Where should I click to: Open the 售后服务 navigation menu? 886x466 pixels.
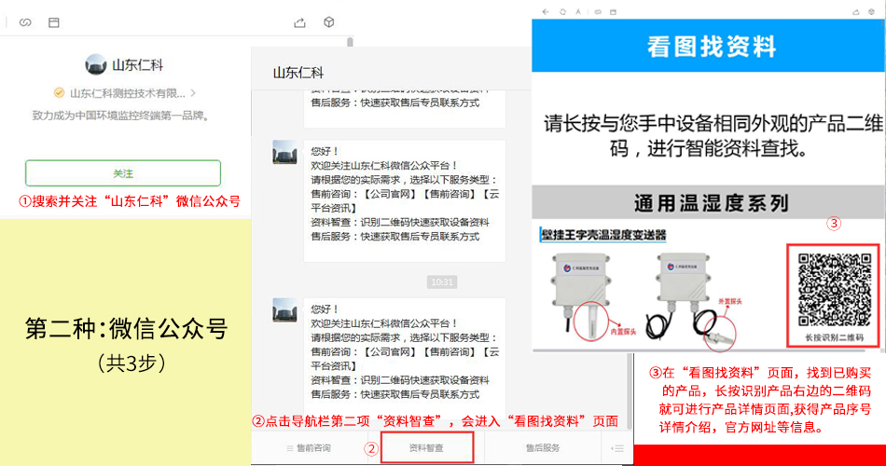click(x=543, y=448)
